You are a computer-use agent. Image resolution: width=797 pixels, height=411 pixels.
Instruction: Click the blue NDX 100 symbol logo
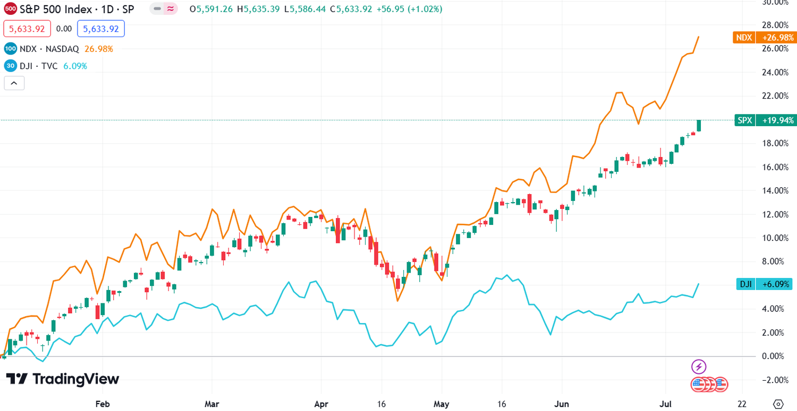[10, 49]
